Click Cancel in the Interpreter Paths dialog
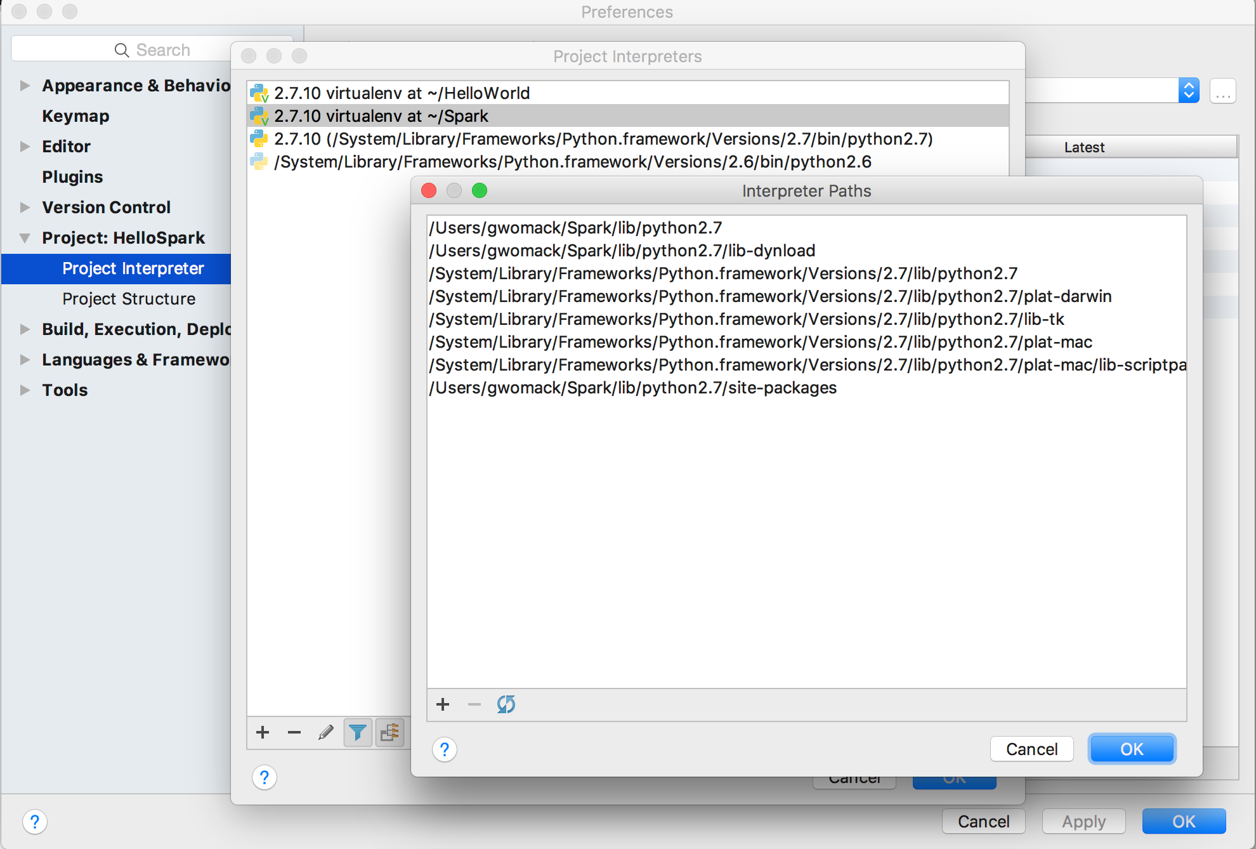 point(1031,749)
